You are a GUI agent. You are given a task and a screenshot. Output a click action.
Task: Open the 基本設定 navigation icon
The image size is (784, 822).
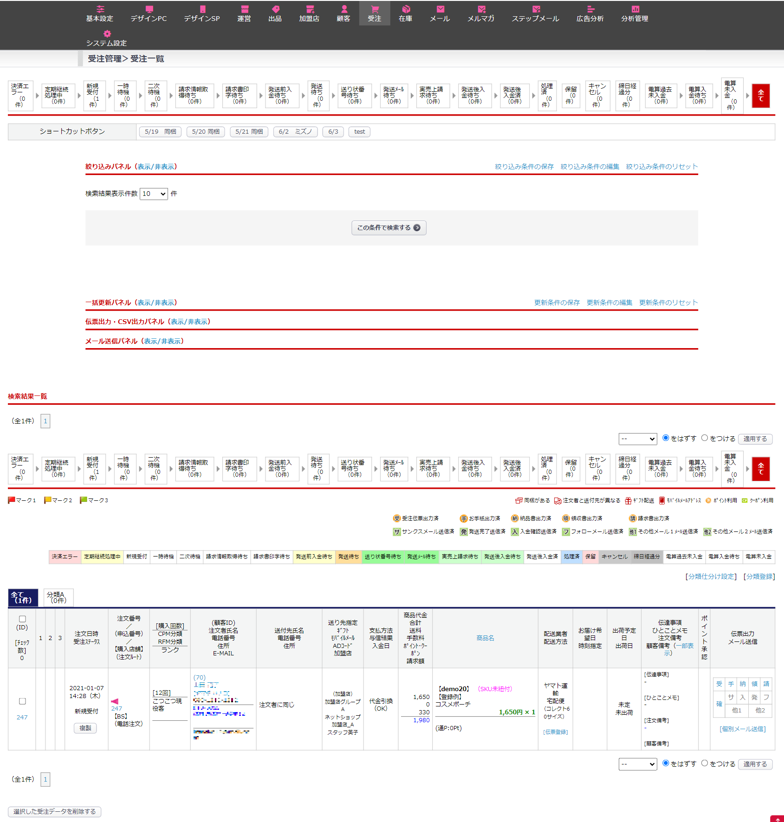pos(100,9)
